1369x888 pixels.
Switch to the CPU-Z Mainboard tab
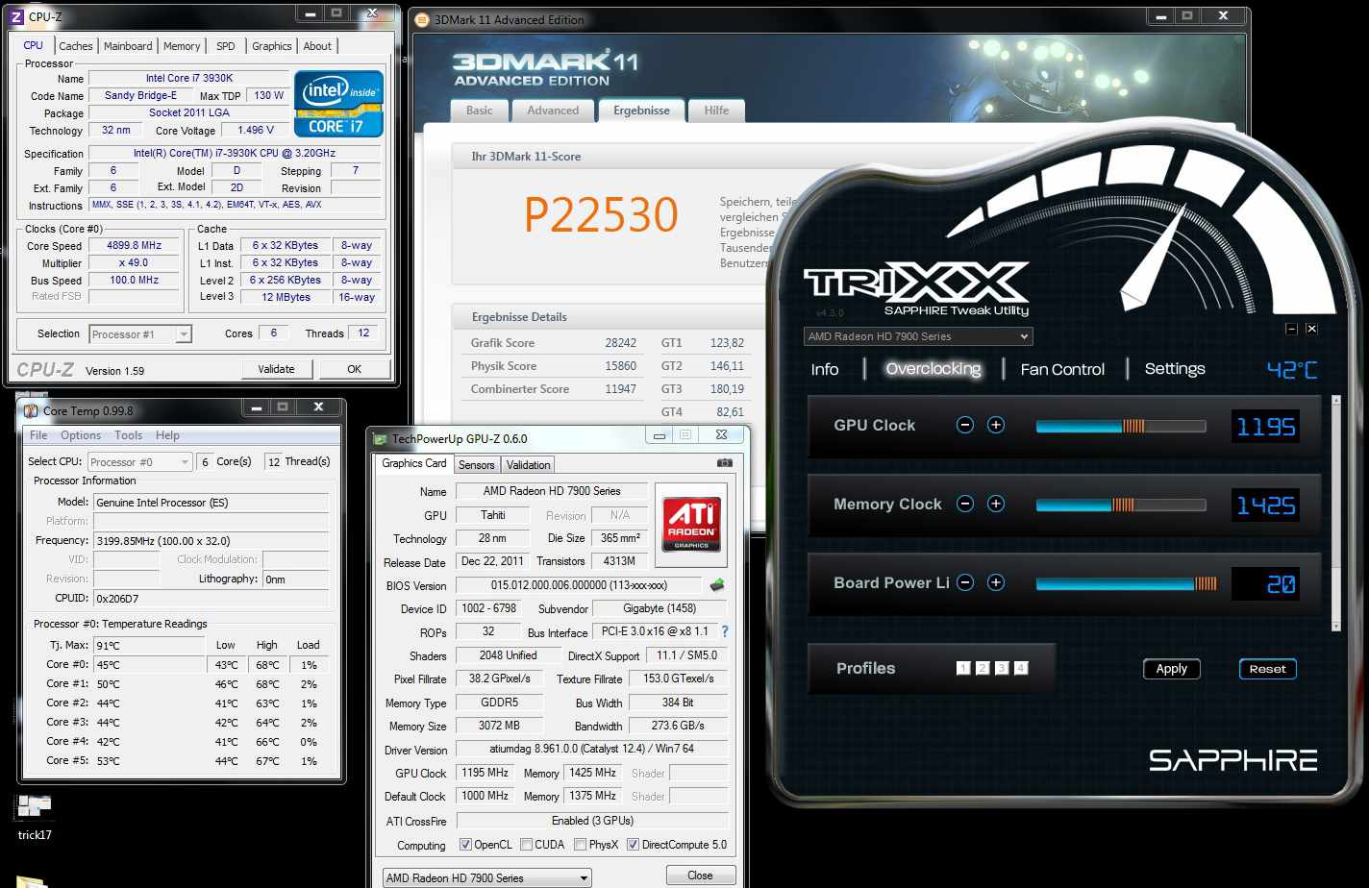128,46
